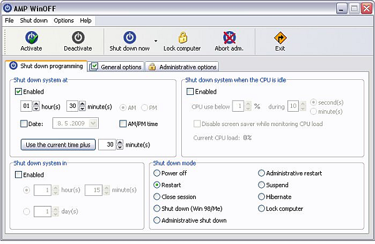This screenshot has width=375, height=244.
Task: Switch to the General options tab
Action: (x=116, y=67)
